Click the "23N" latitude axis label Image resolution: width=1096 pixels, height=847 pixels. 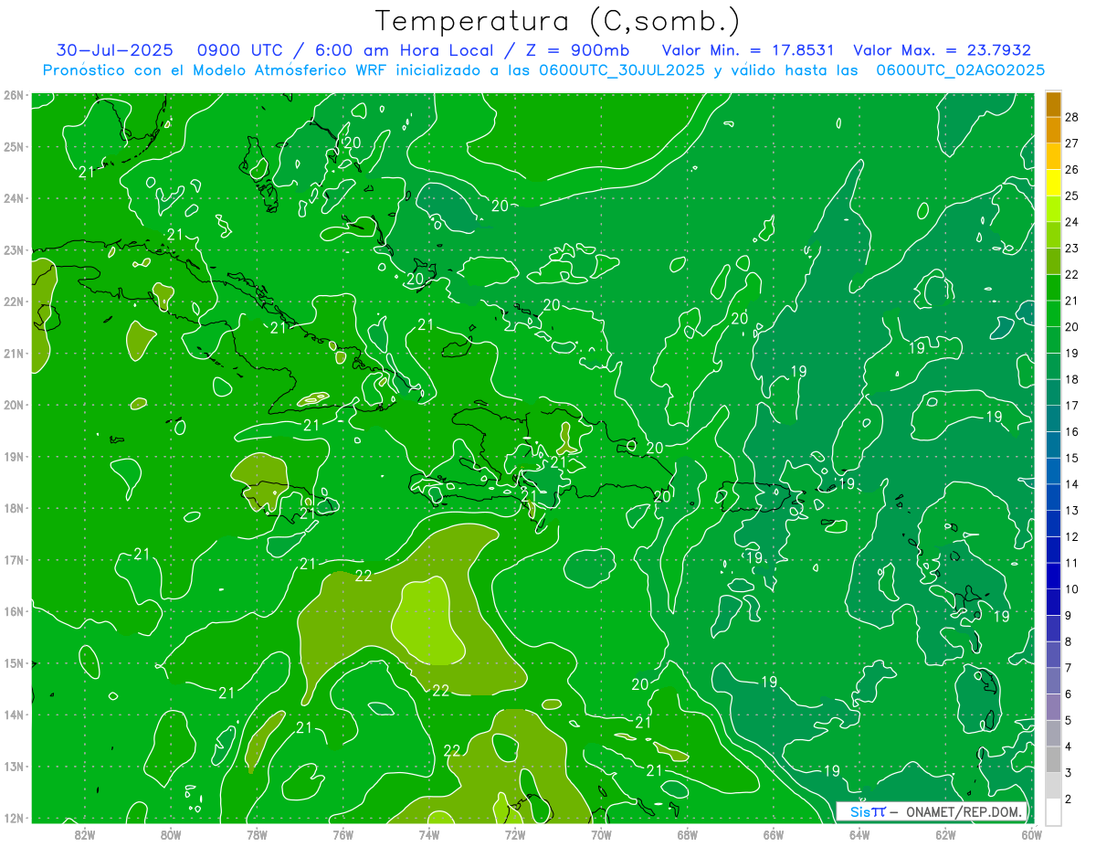pyautogui.click(x=13, y=249)
